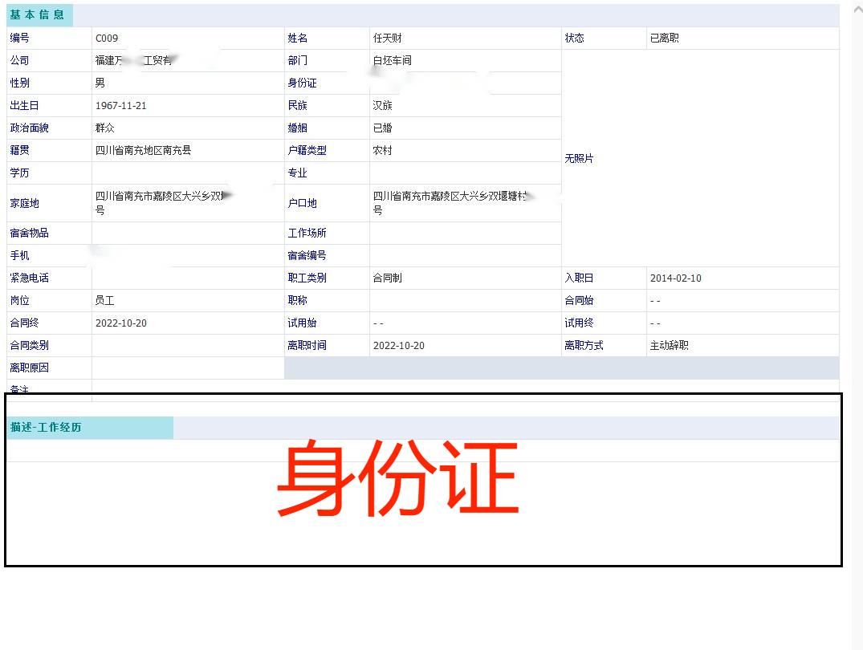Click the 无照片 photo placeholder

(580, 159)
